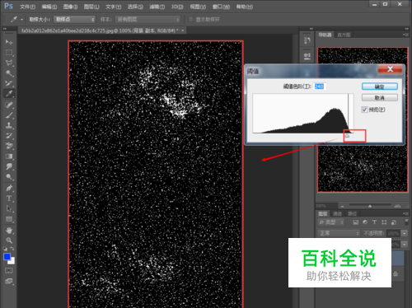Switch to the Histogram tab
Screen dimensions: 412x308
(x=344, y=35)
